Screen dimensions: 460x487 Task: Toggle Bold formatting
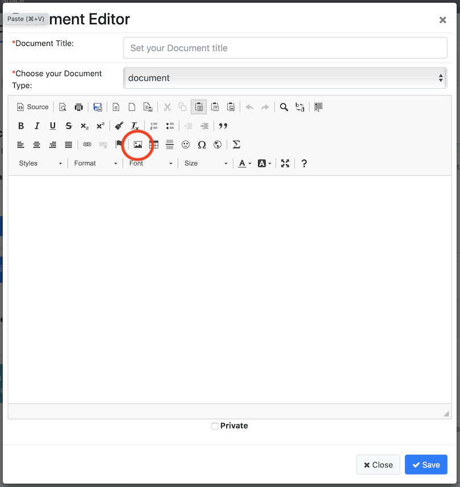pyautogui.click(x=21, y=126)
